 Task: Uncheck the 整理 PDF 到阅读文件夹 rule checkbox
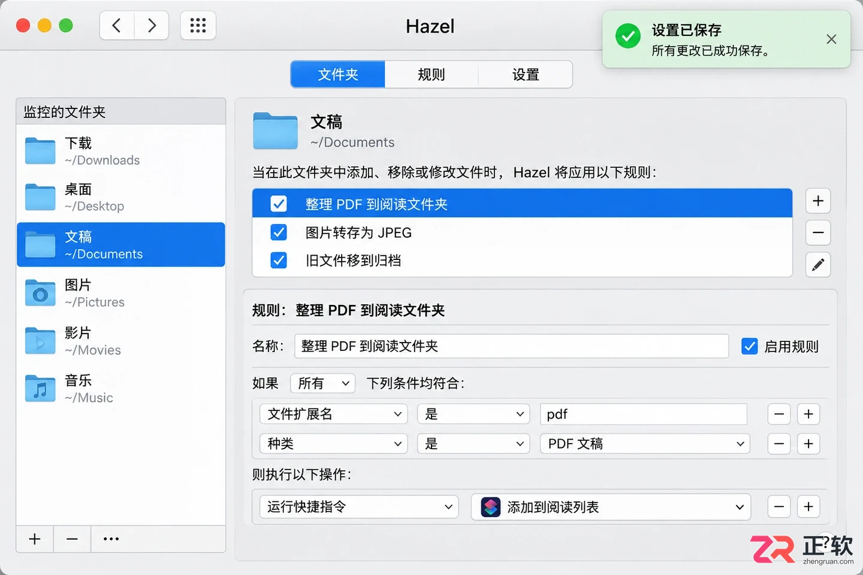(279, 204)
